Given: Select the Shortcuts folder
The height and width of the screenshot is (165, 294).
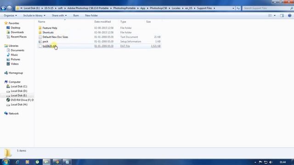Looking at the screenshot, I should point(99,33).
